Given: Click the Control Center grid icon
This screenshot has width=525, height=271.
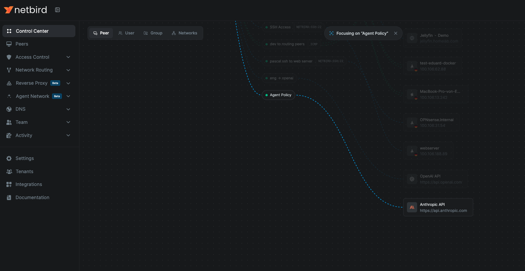Looking at the screenshot, I should pyautogui.click(x=9, y=31).
